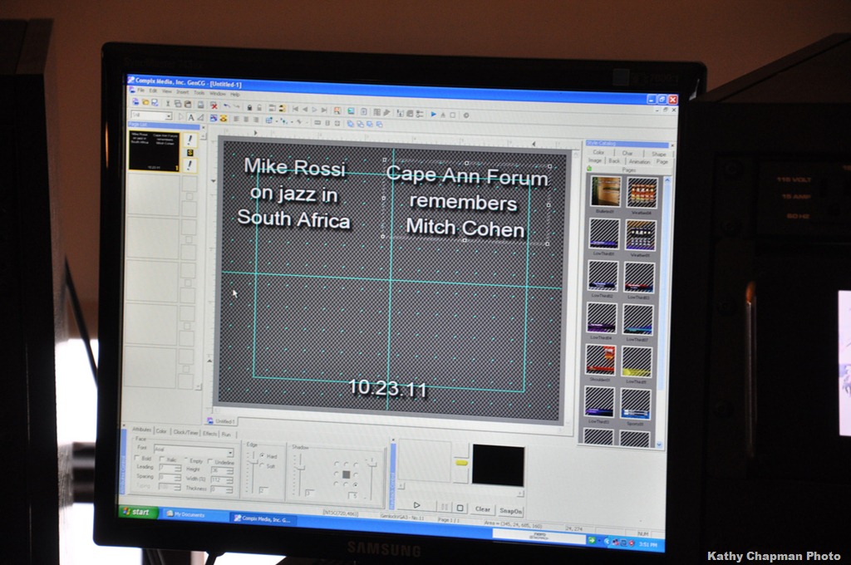Click the exclamation icon beside page thumbnail

(x=189, y=140)
